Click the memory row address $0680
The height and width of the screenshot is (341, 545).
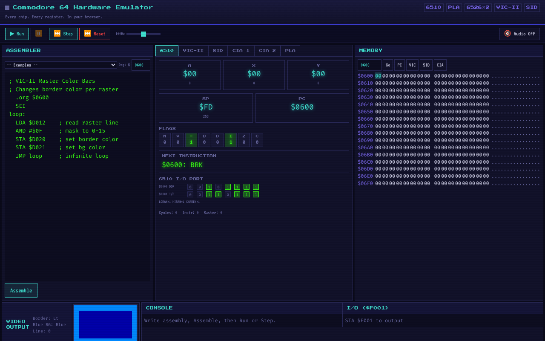click(x=365, y=133)
